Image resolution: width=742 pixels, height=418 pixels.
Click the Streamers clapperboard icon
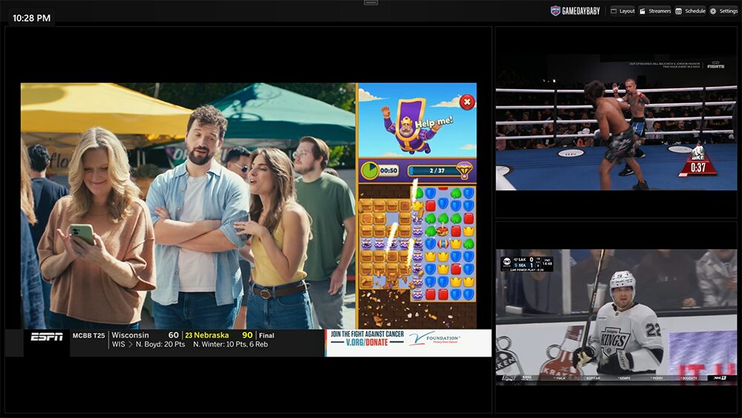pos(643,11)
